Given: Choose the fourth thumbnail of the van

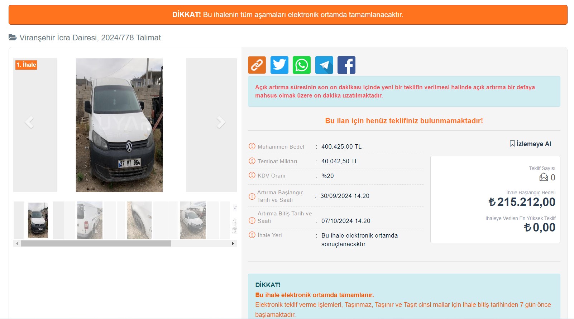Looking at the screenshot, I should tap(193, 220).
